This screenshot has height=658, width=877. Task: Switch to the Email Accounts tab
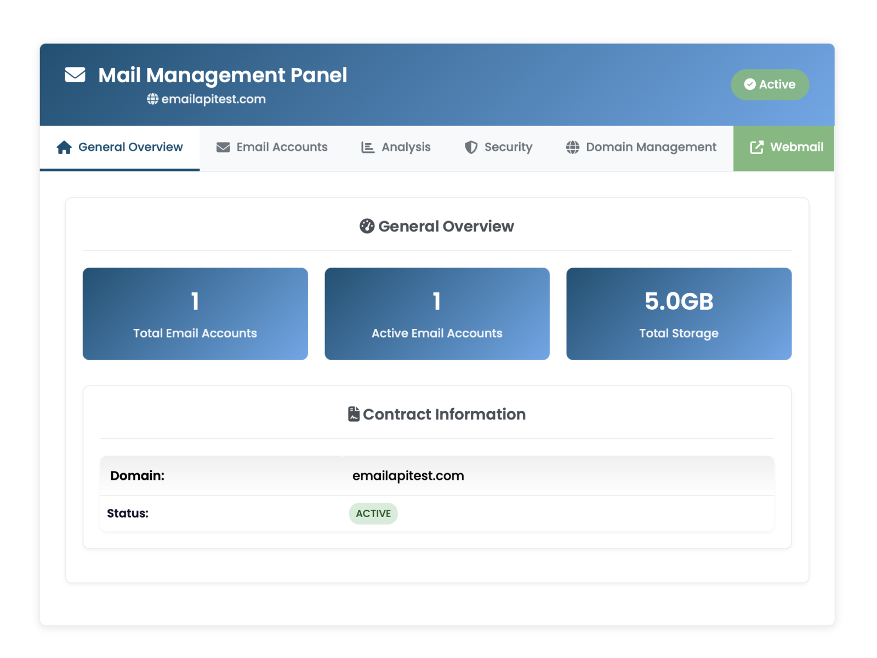[272, 148]
